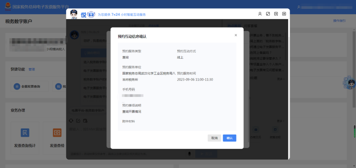Cancel the appointment with 取消 button
The width and height of the screenshot is (356, 168).
(x=214, y=138)
